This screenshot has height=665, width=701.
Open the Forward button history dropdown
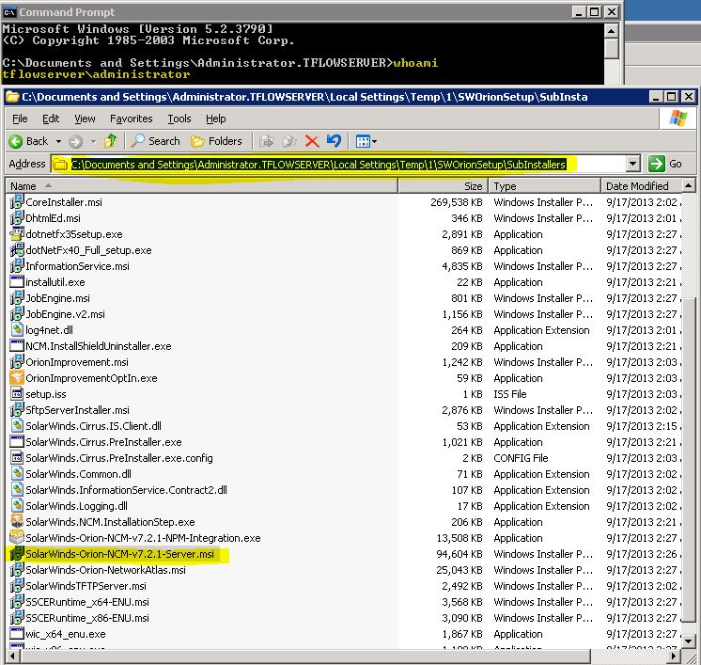coord(93,141)
